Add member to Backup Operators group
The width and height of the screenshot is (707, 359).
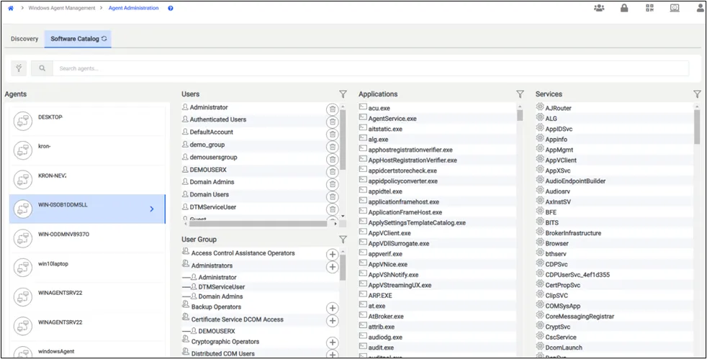click(x=332, y=308)
